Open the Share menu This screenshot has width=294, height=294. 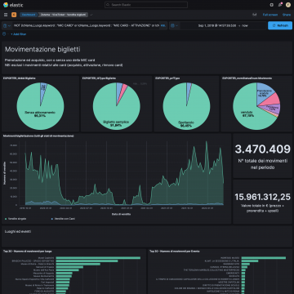287,15
